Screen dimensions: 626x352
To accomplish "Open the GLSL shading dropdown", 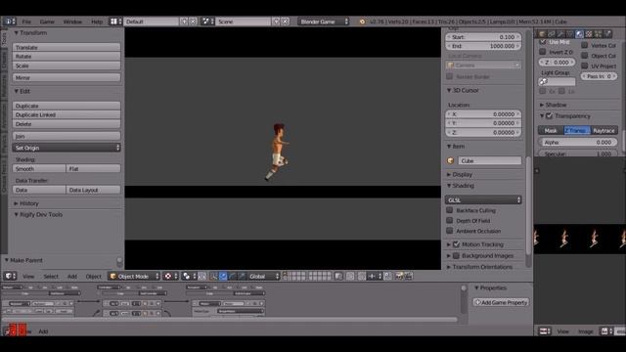I will [x=483, y=199].
